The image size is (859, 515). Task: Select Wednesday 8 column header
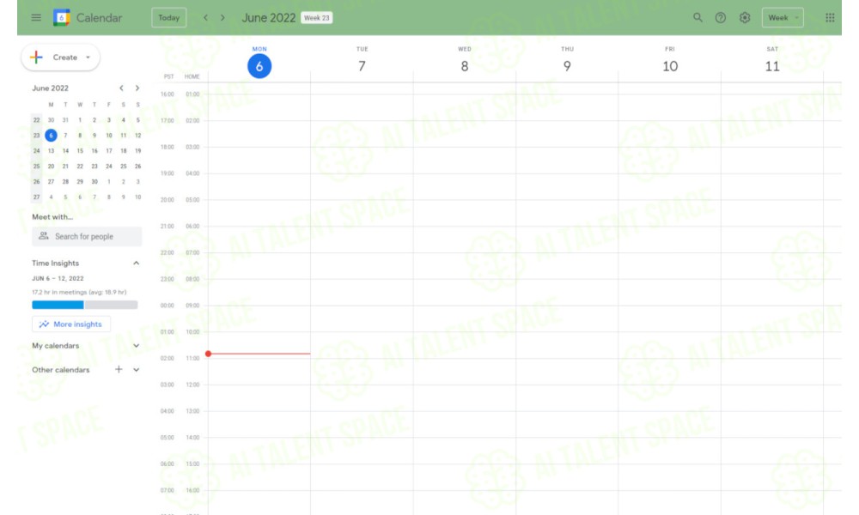click(x=465, y=62)
